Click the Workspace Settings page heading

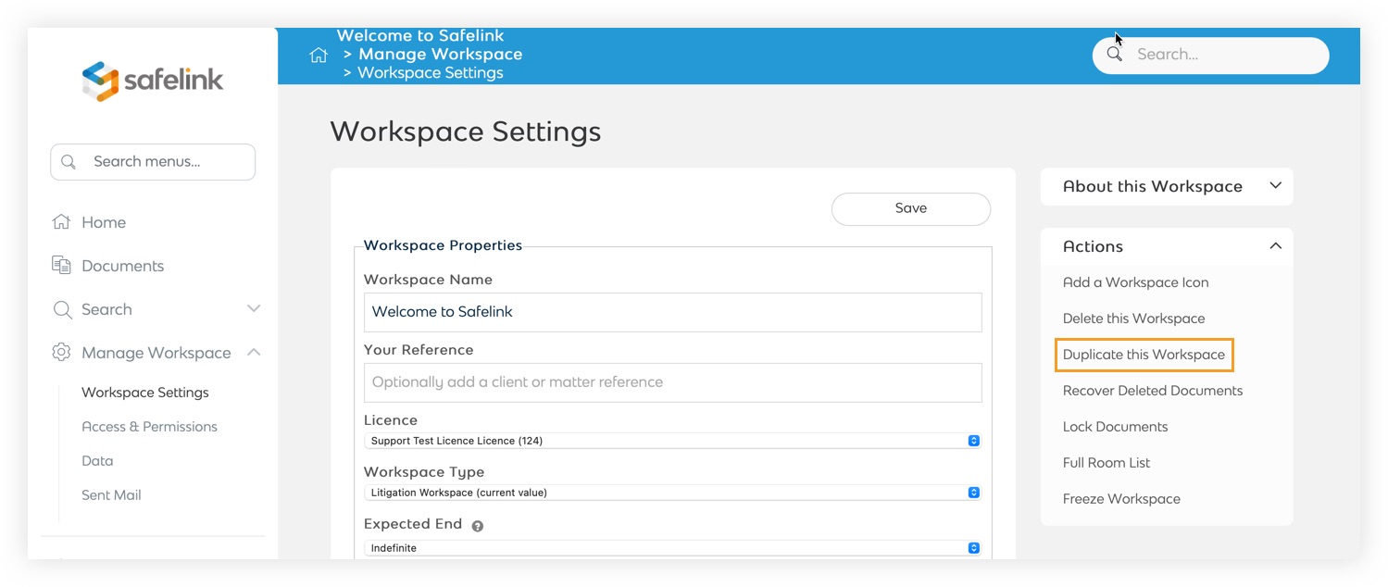click(x=466, y=131)
